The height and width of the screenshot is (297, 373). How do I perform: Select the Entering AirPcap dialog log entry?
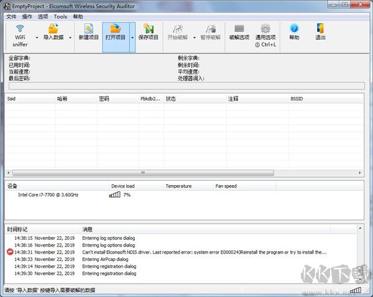pos(181,259)
